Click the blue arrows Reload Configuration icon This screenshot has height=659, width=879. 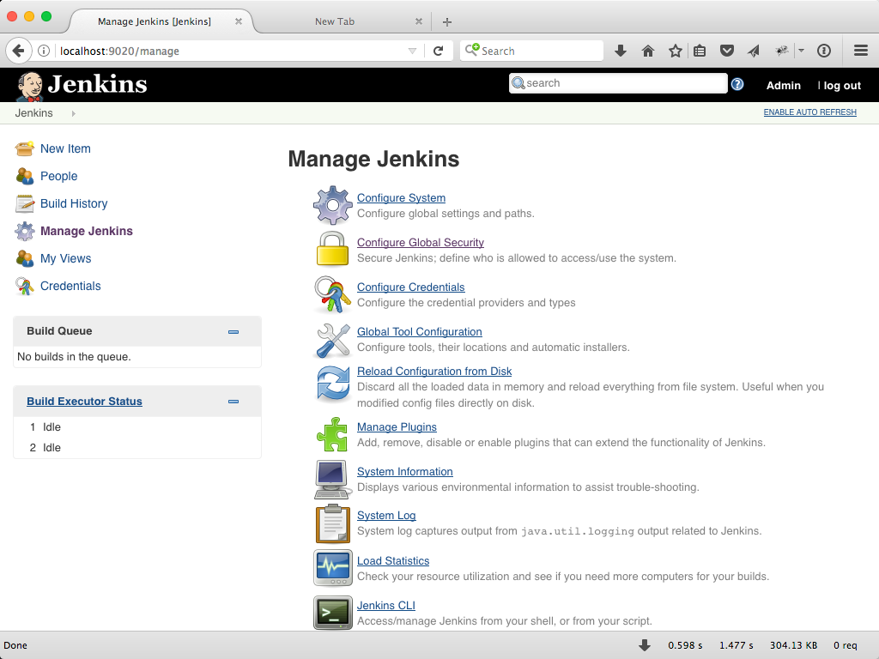pyautogui.click(x=333, y=384)
